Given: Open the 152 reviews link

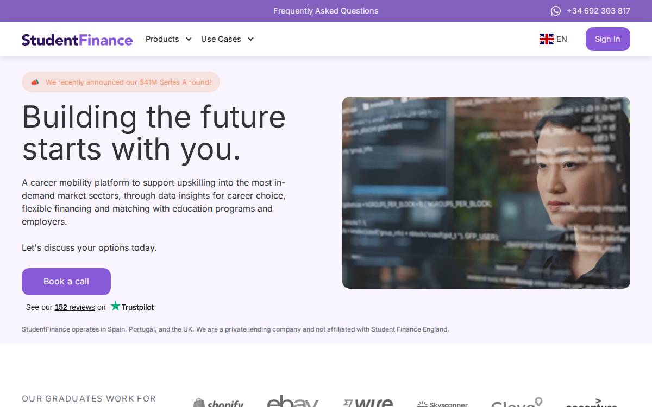Looking at the screenshot, I should (74, 307).
